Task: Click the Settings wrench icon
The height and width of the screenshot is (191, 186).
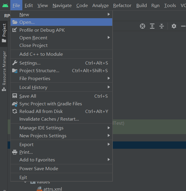Action: click(x=15, y=63)
